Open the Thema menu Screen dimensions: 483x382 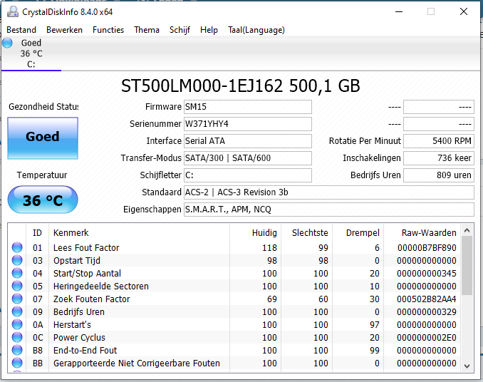(x=147, y=30)
